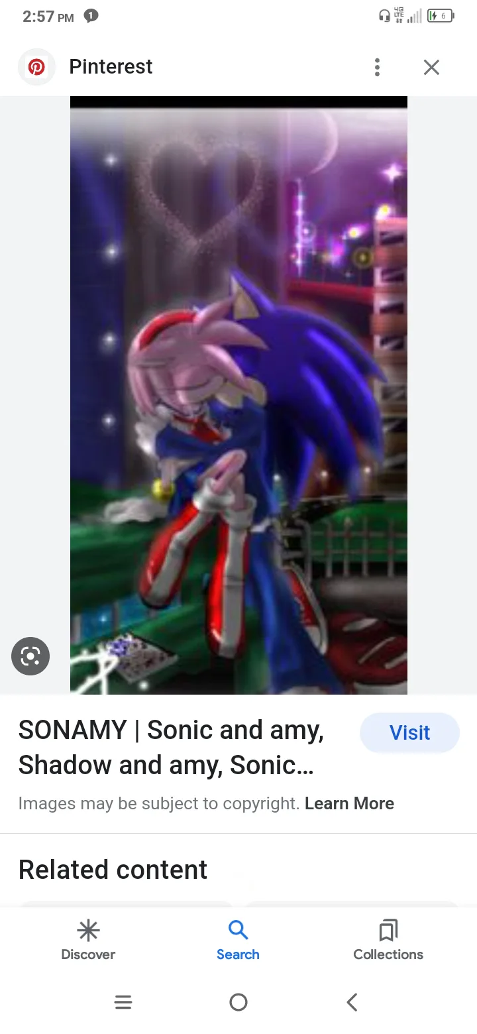Close the image viewer with X
Image resolution: width=477 pixels, height=1034 pixels.
tap(431, 67)
